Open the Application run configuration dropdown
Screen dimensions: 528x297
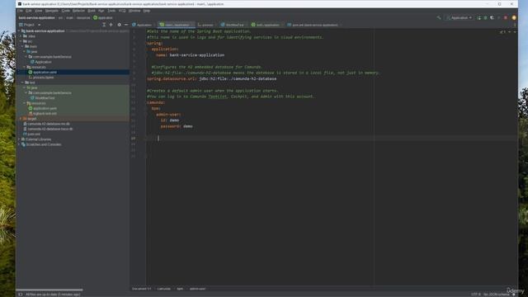tap(460, 17)
